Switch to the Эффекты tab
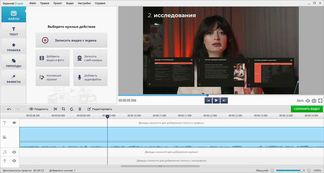 click(13, 79)
